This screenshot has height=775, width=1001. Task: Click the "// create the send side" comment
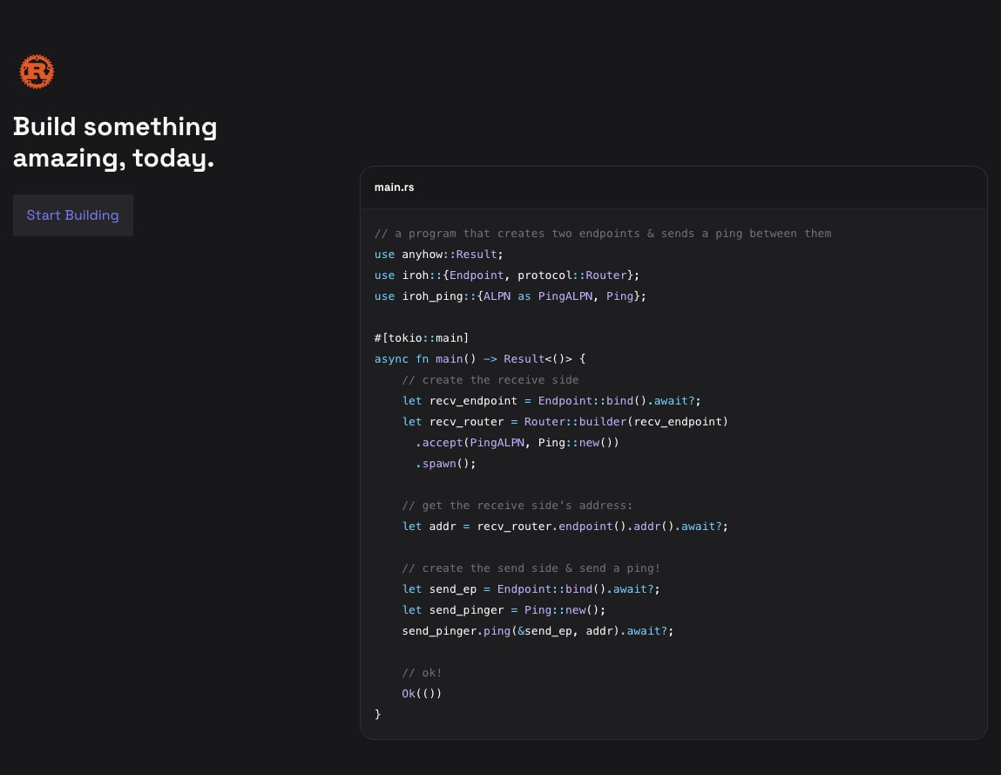click(x=531, y=568)
